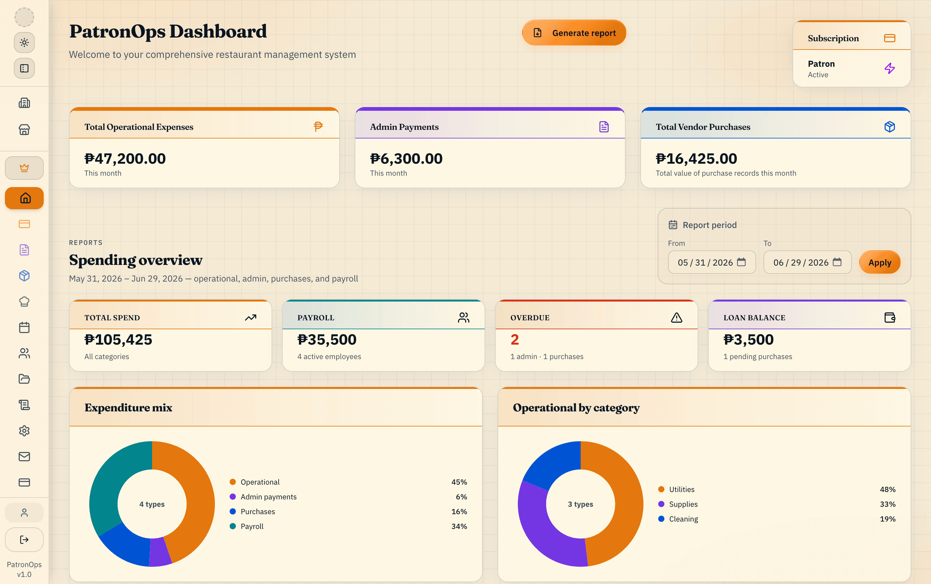Open the employees people sidebar icon
Screen dimensions: 931x584
(x=24, y=354)
